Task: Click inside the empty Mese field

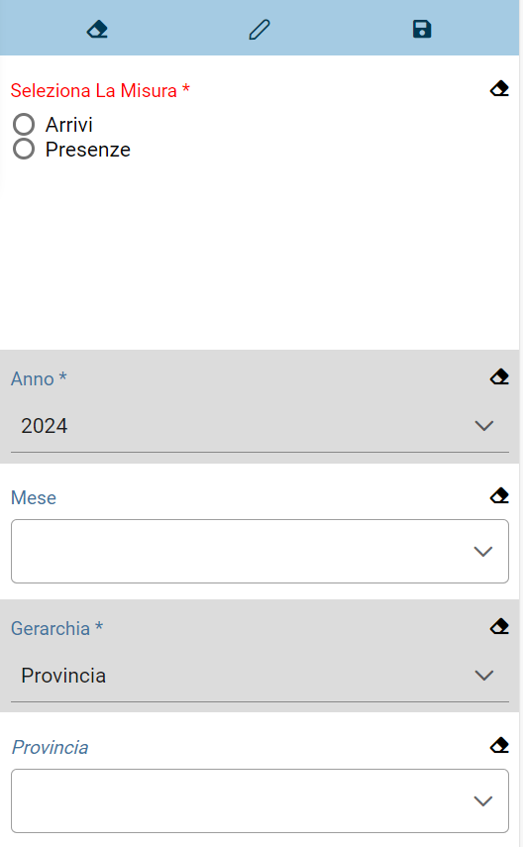Action: coord(260,552)
